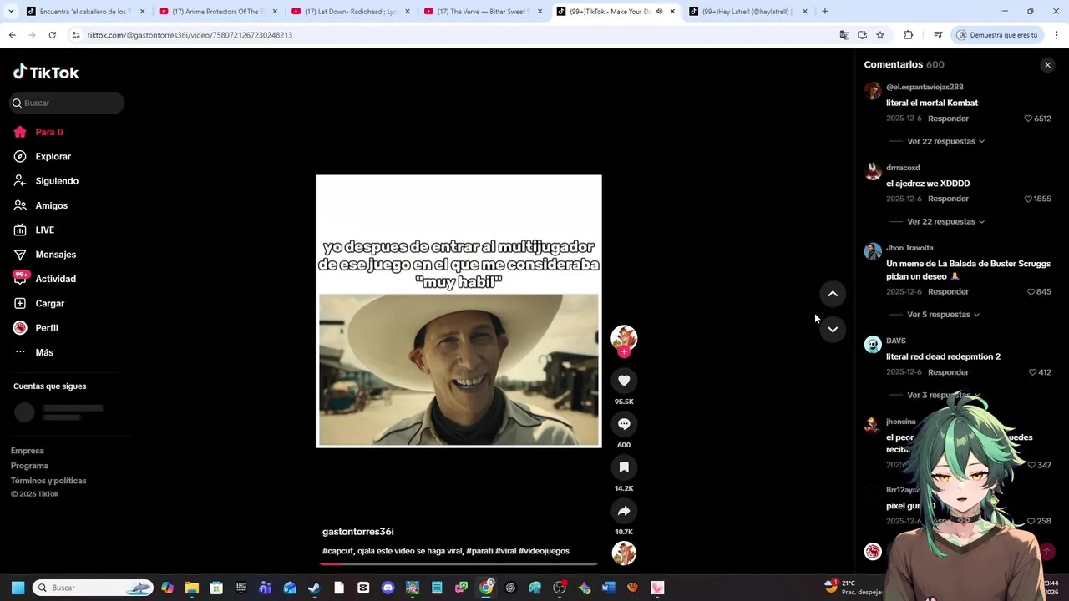Like the video with the heart icon
Image resolution: width=1069 pixels, height=601 pixels.
click(x=624, y=381)
